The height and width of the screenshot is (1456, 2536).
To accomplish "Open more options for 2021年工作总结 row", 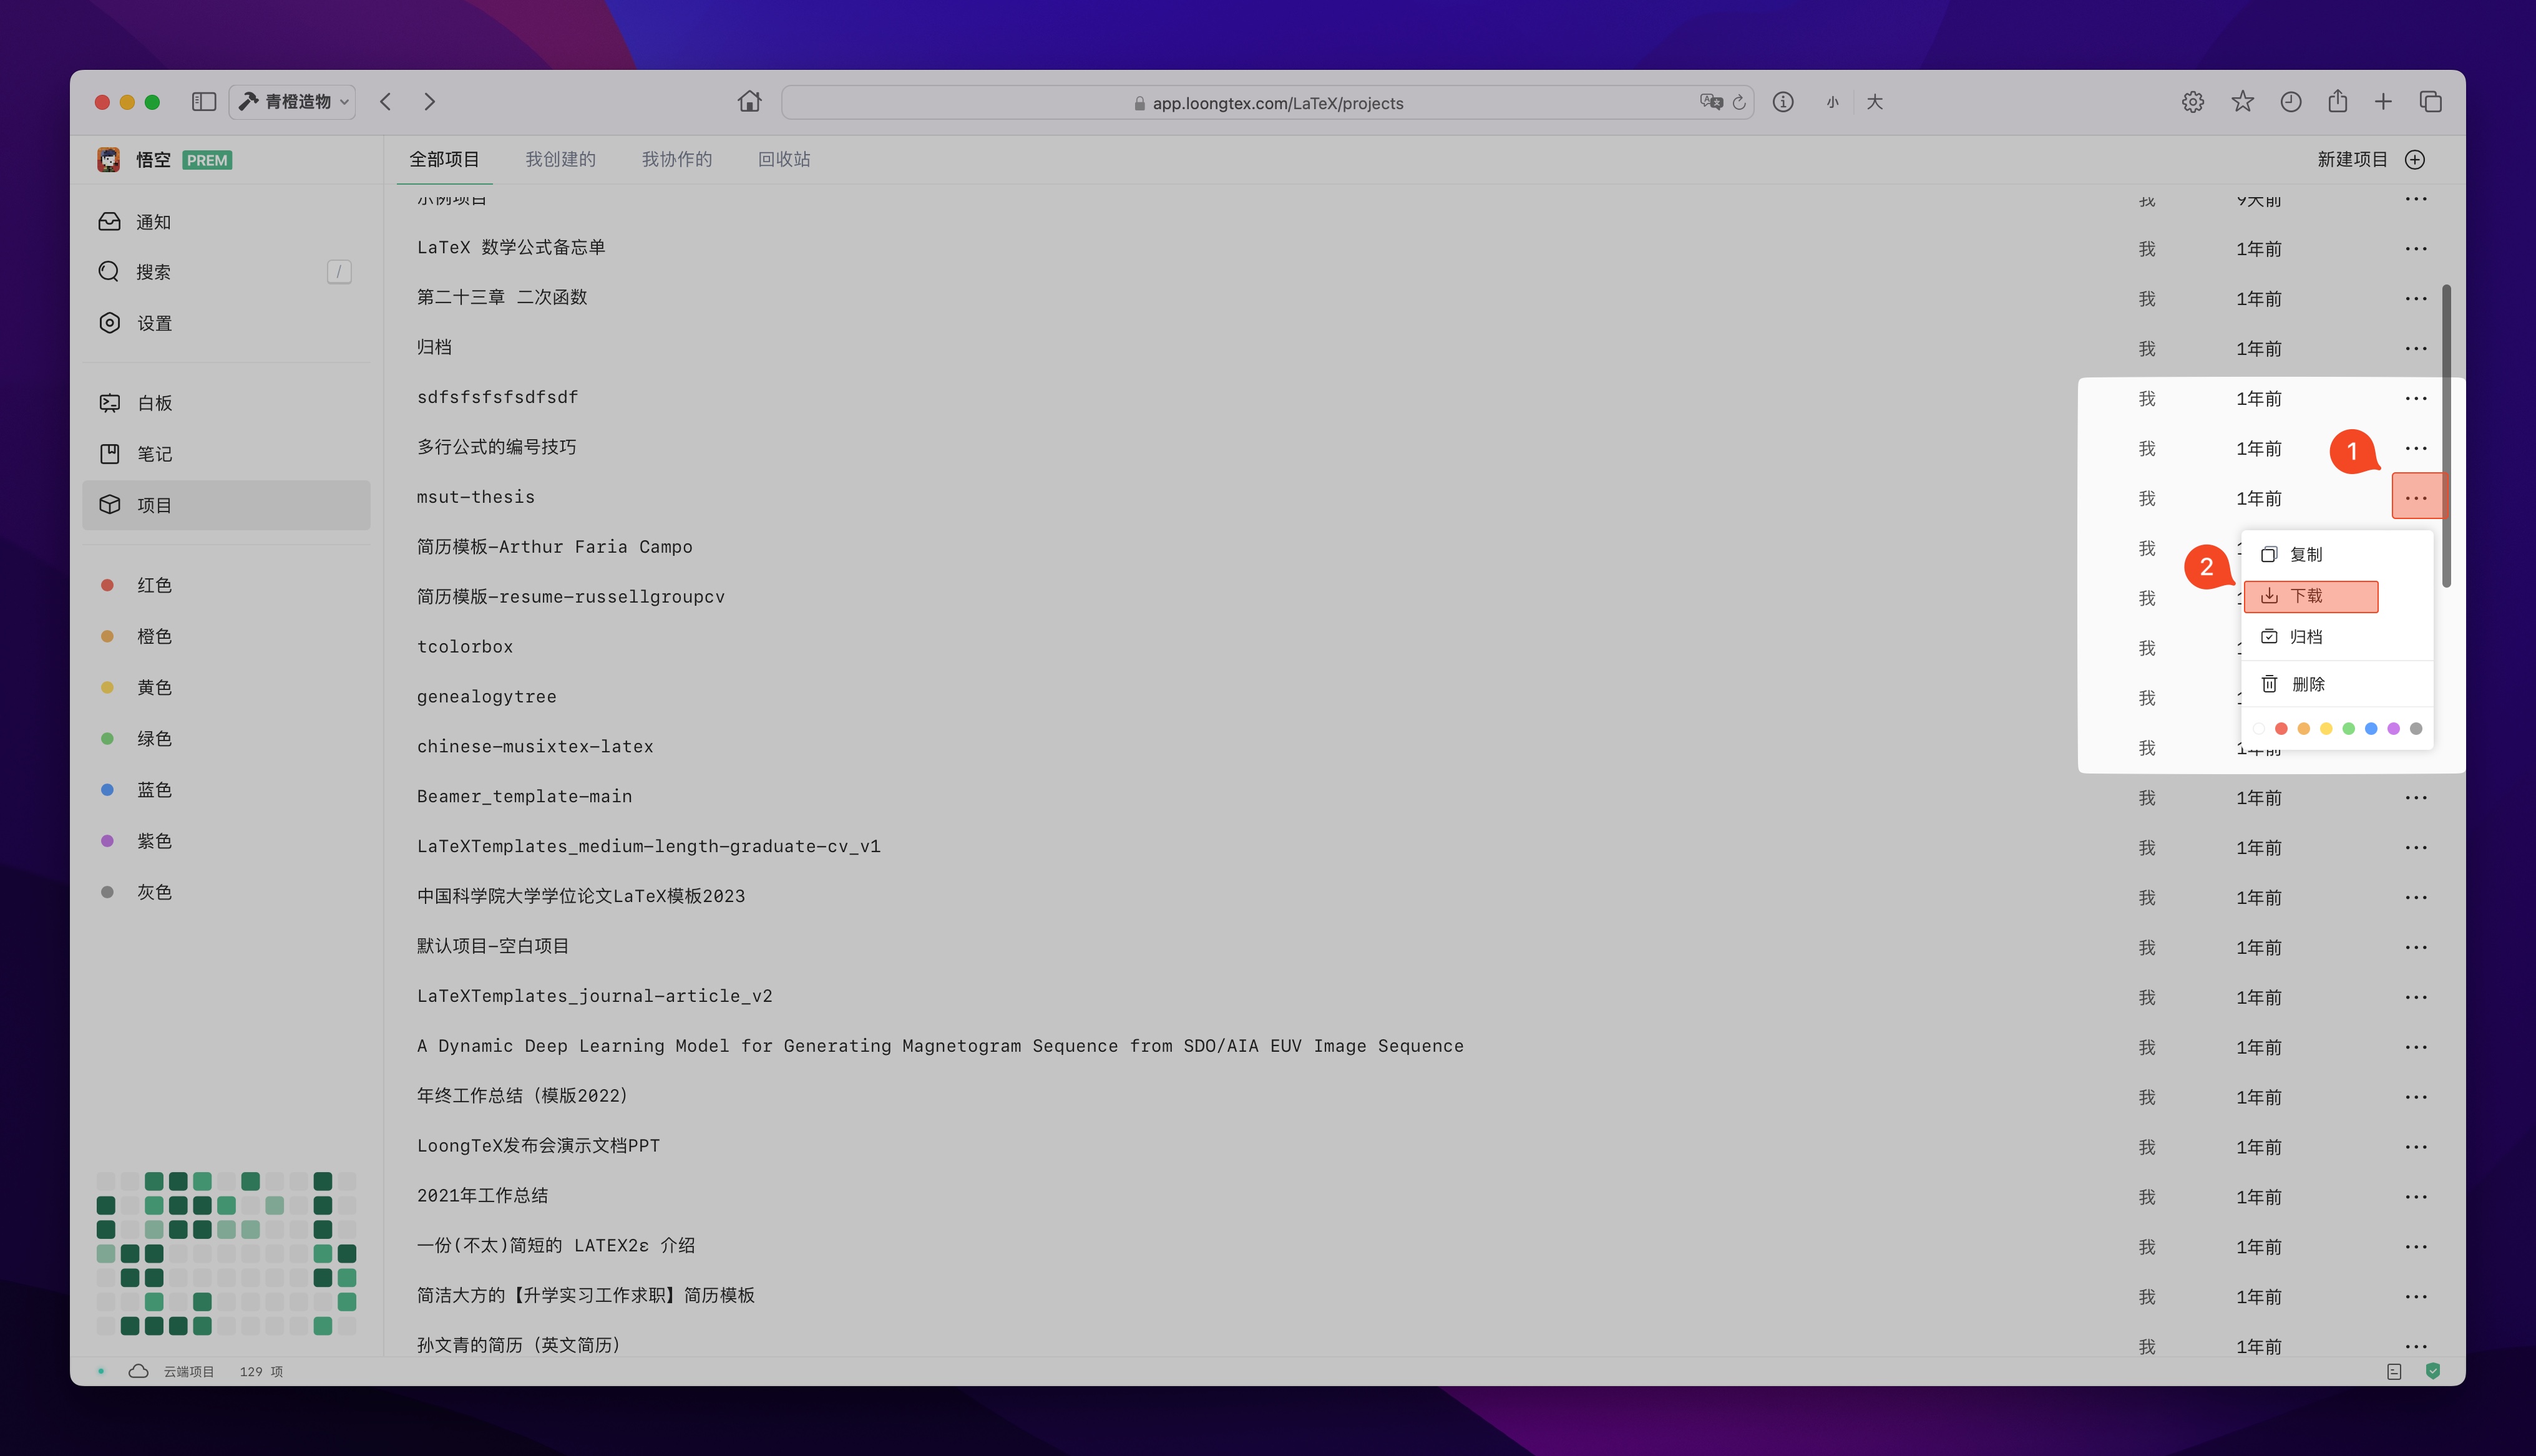I will [2416, 1196].
